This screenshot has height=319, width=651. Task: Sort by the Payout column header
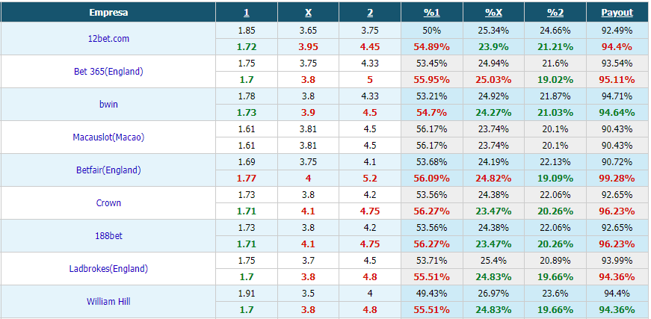click(617, 13)
